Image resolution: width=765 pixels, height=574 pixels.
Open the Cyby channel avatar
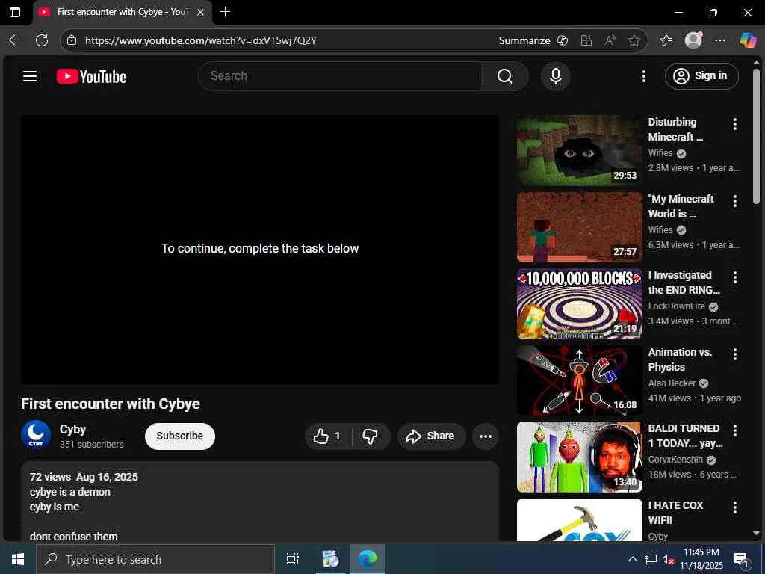pyautogui.click(x=36, y=435)
